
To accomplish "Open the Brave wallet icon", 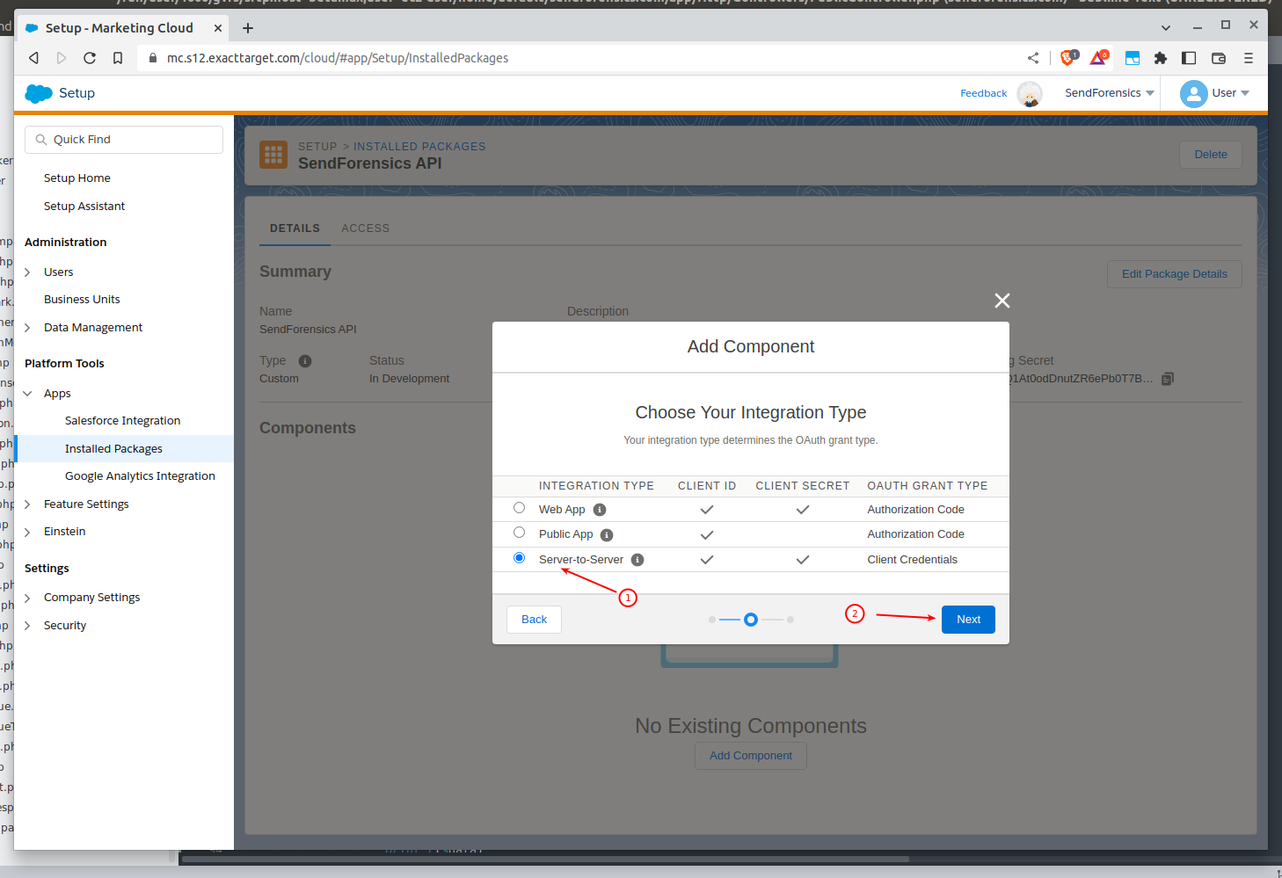I will tap(1219, 58).
